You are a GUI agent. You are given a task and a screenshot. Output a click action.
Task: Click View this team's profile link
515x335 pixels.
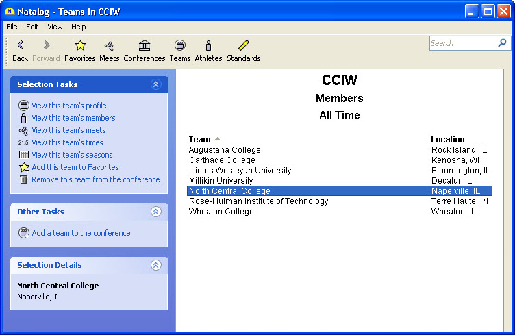click(68, 106)
